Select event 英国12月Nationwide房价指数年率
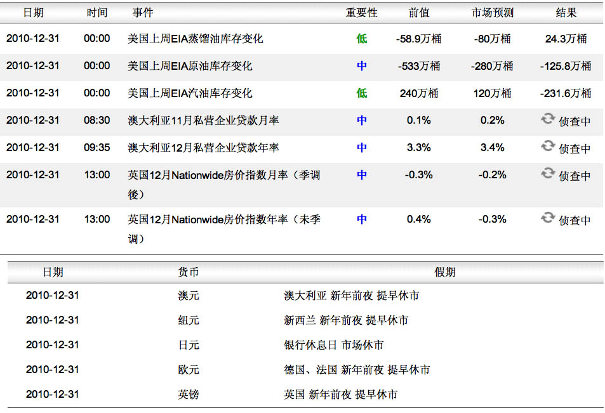The height and width of the screenshot is (413, 605). pyautogui.click(x=224, y=228)
